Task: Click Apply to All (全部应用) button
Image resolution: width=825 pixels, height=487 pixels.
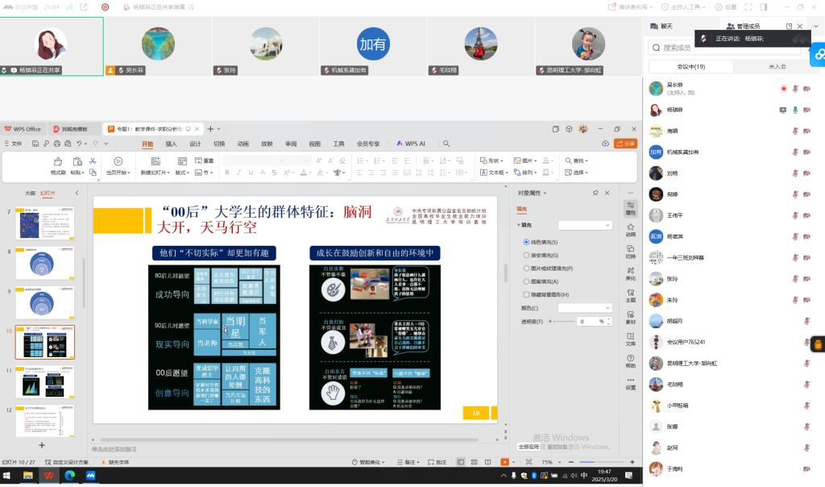Action: tap(529, 447)
